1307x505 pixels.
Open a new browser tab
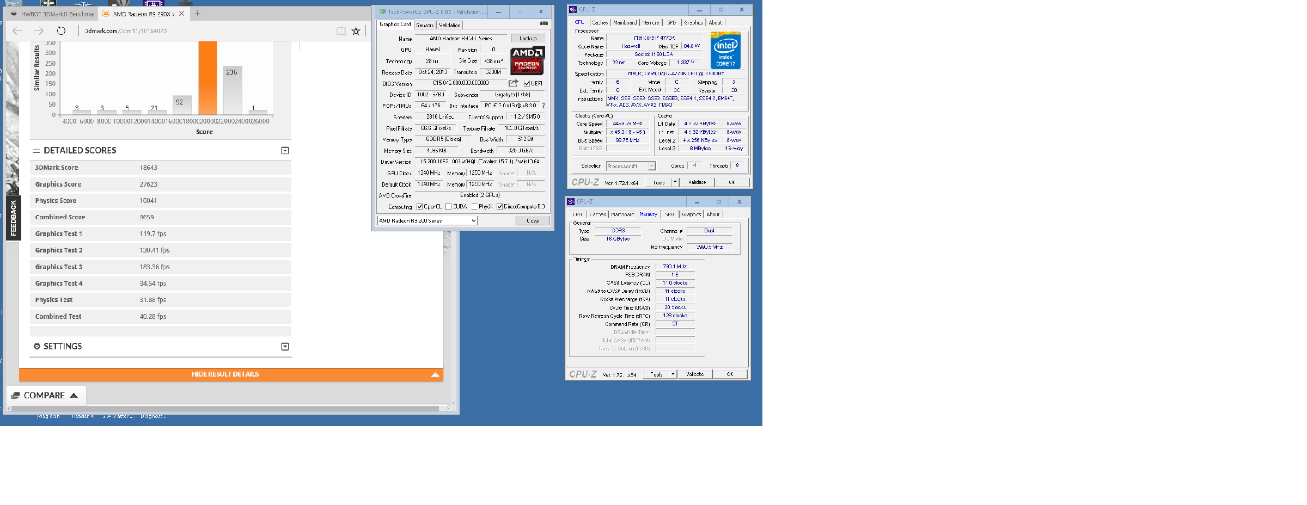pyautogui.click(x=198, y=14)
